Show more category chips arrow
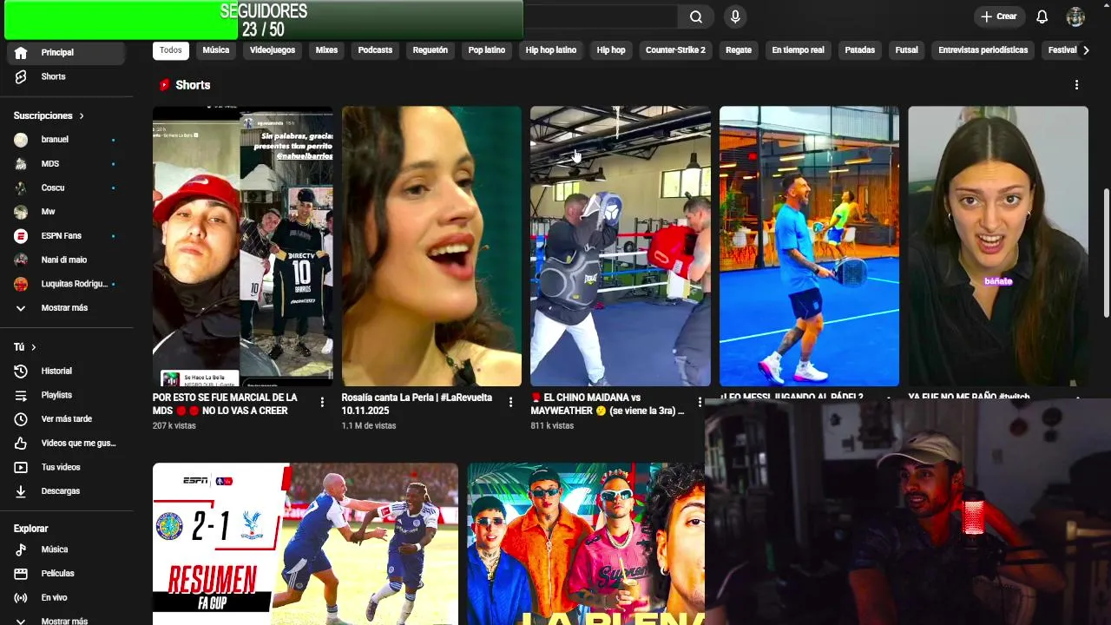 (1085, 50)
